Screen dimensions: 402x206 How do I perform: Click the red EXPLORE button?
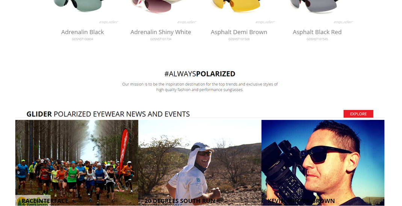(358, 114)
